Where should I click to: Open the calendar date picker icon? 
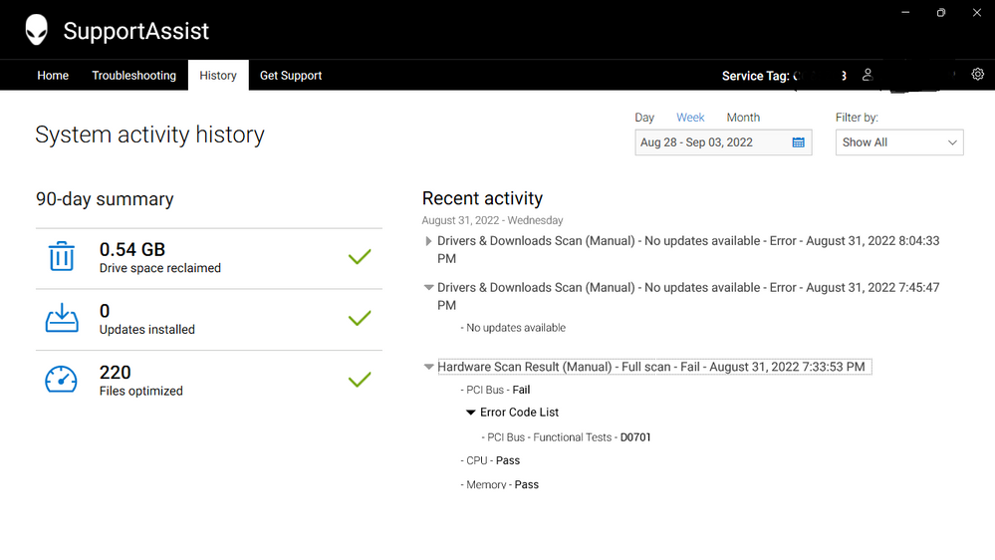[798, 142]
